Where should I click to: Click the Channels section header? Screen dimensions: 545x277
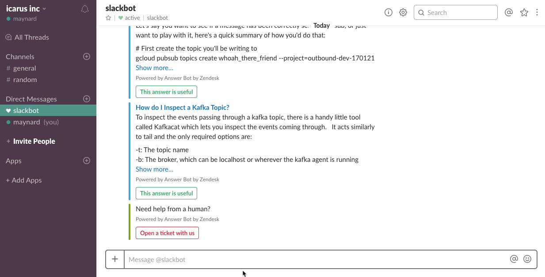[x=20, y=57]
